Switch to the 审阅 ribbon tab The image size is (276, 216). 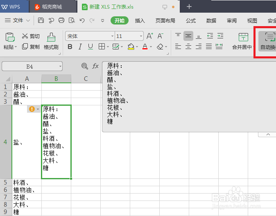232,21
